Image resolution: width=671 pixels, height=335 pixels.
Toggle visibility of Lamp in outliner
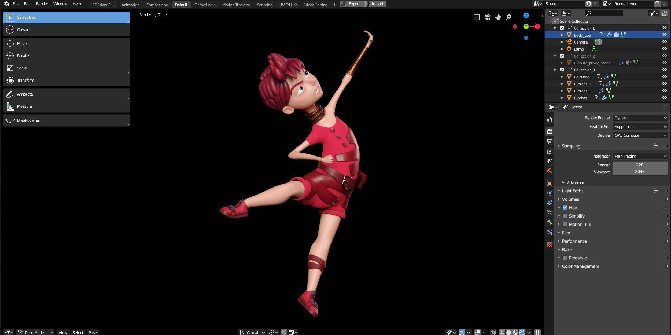click(664, 49)
